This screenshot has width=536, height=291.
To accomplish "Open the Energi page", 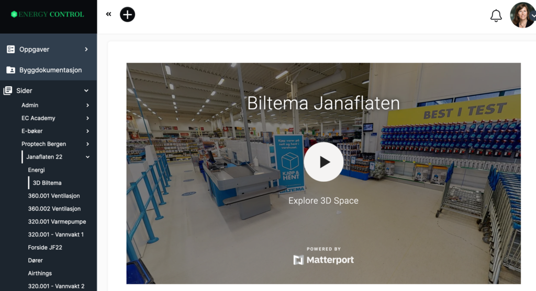I will (x=36, y=170).
